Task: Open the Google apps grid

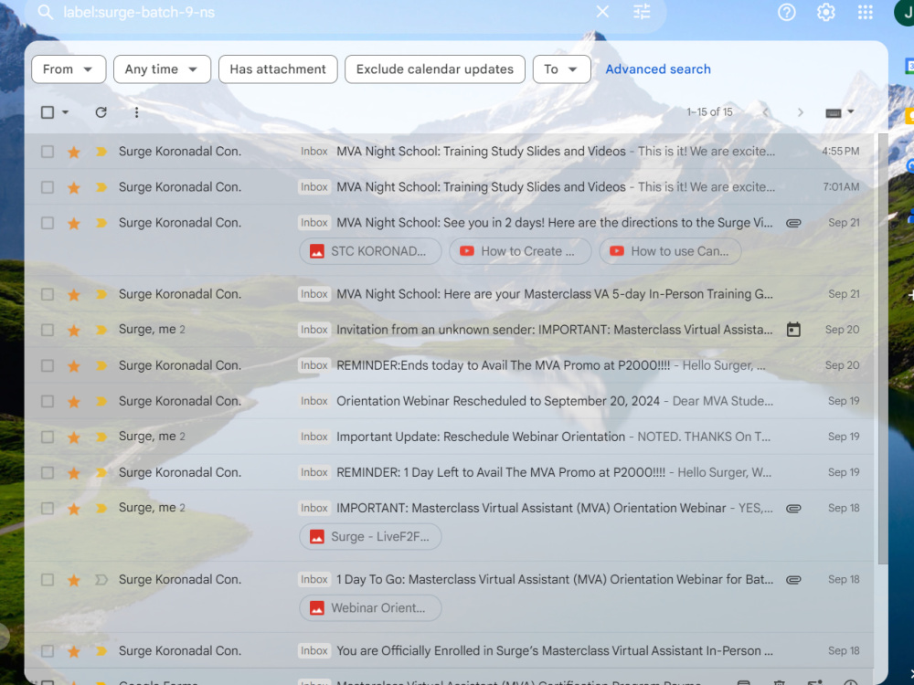Action: click(865, 12)
